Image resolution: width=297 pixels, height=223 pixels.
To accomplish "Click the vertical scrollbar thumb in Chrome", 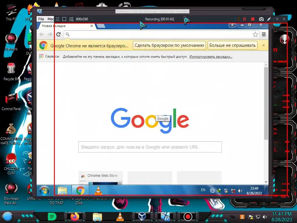I will coord(266,103).
